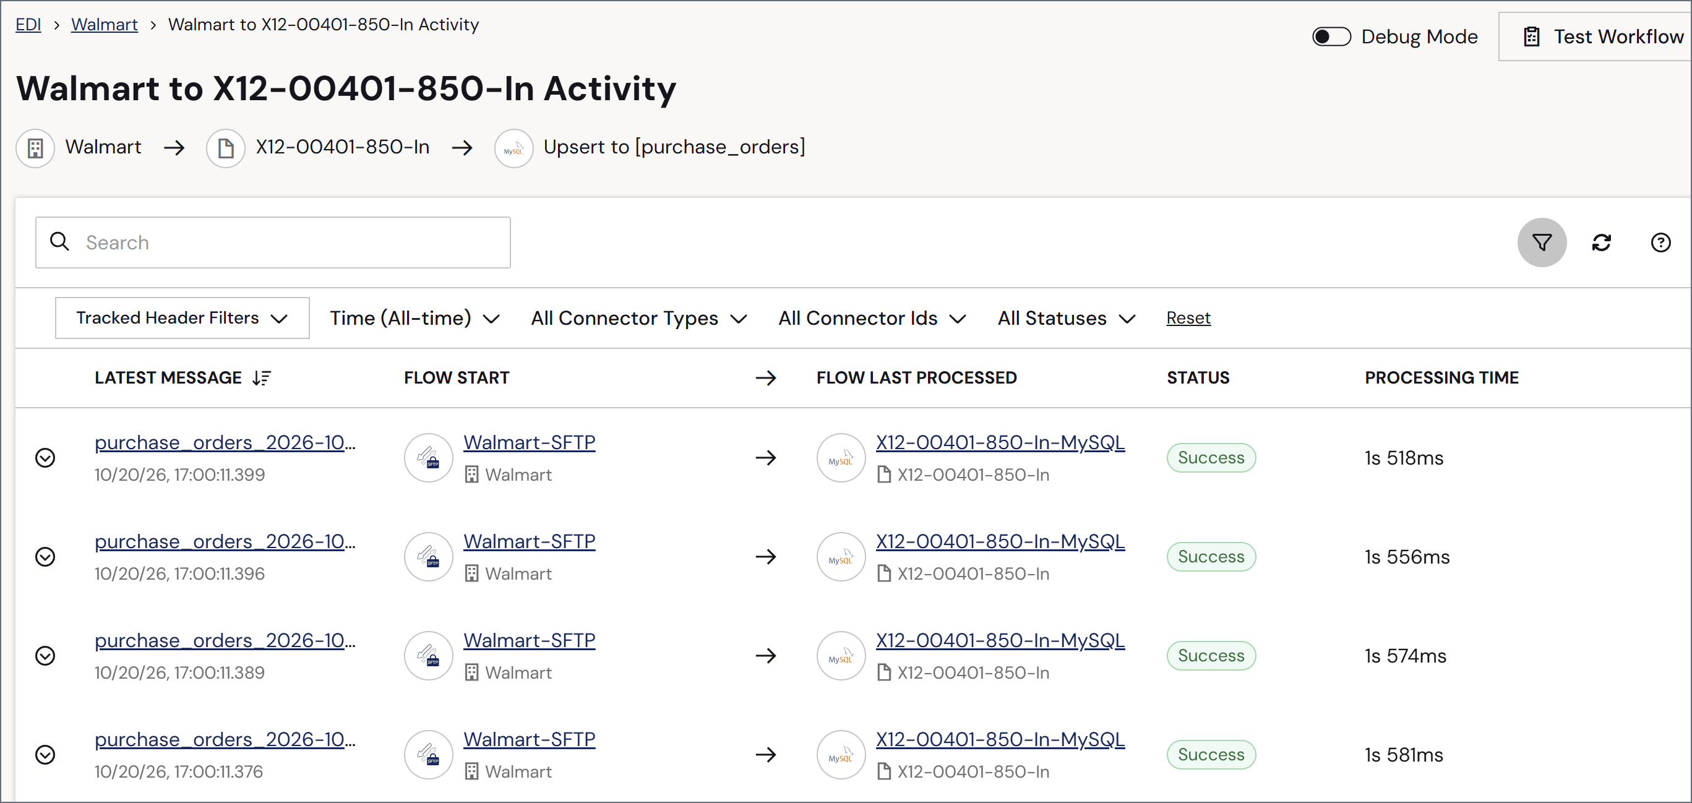Click the Walmart building icon in flow header

(35, 148)
